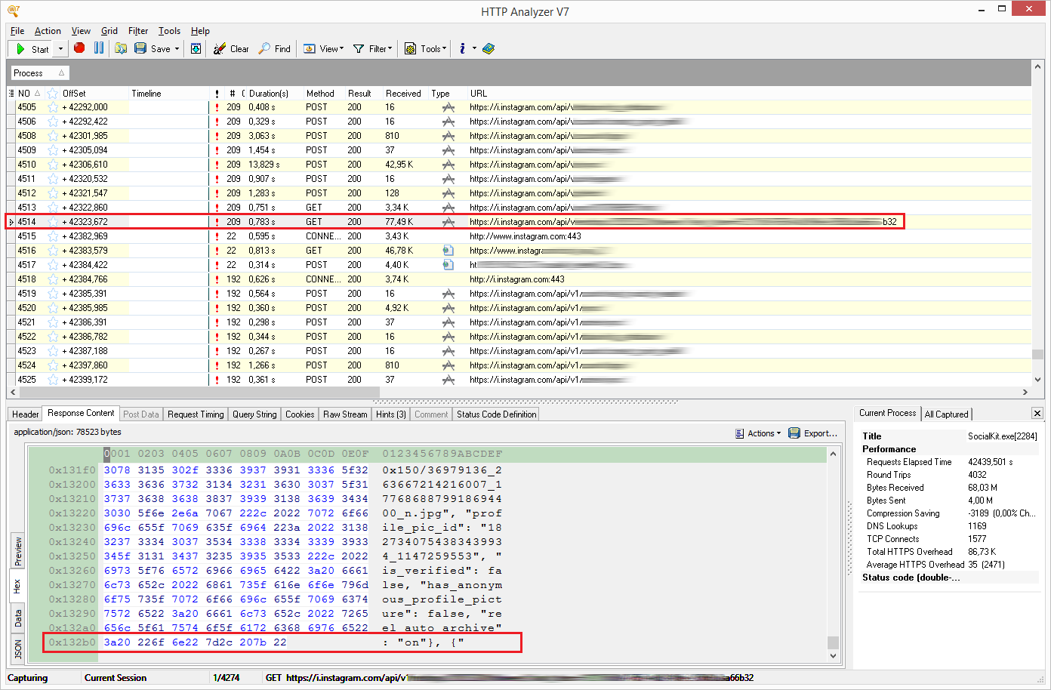The height and width of the screenshot is (690, 1051).
Task: Sort by the URL column header
Action: [x=479, y=94]
